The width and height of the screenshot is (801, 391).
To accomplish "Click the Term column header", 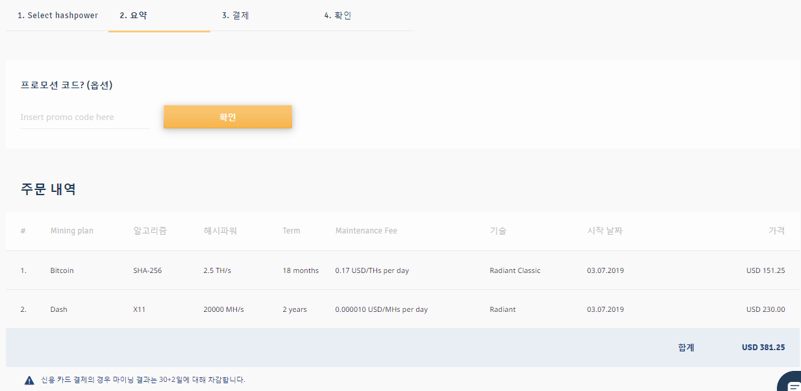I will click(291, 231).
